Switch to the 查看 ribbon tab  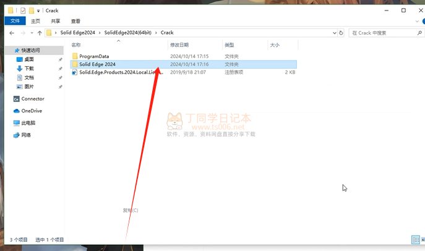[75, 21]
